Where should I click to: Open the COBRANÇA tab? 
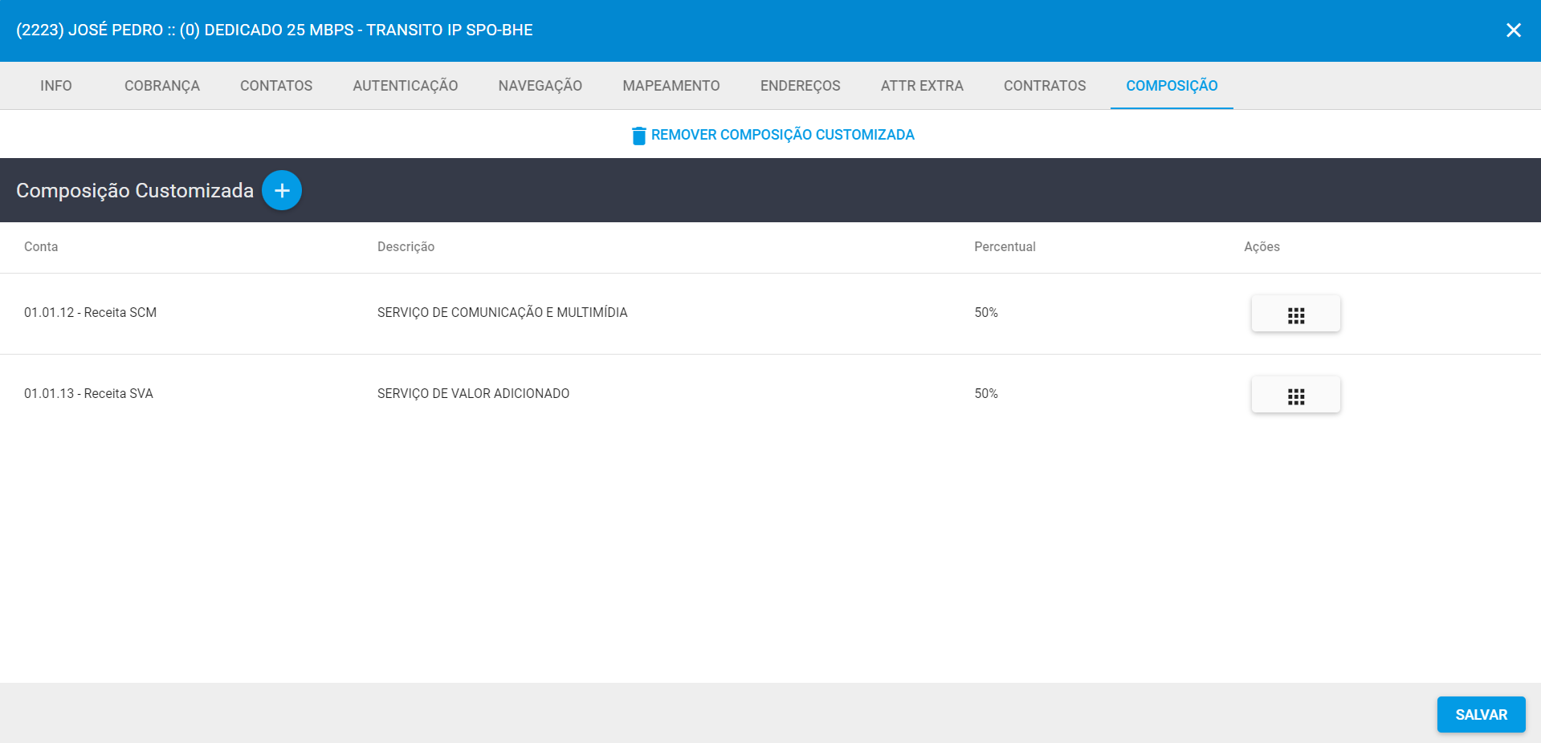tap(162, 86)
